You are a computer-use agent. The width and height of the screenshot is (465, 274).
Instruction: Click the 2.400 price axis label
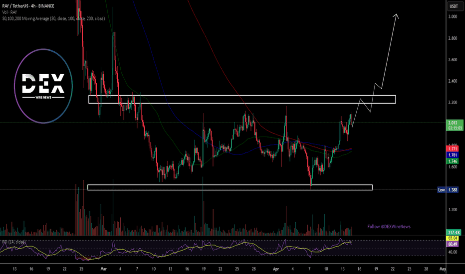pos(453,81)
